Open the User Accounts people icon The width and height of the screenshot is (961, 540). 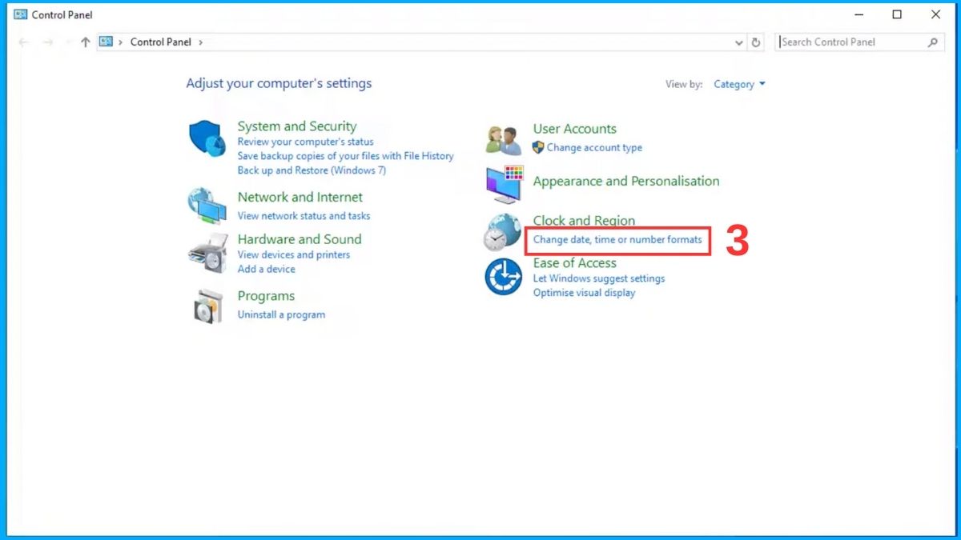coord(505,139)
